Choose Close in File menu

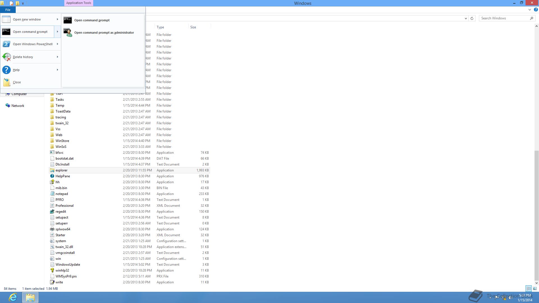pos(30,82)
